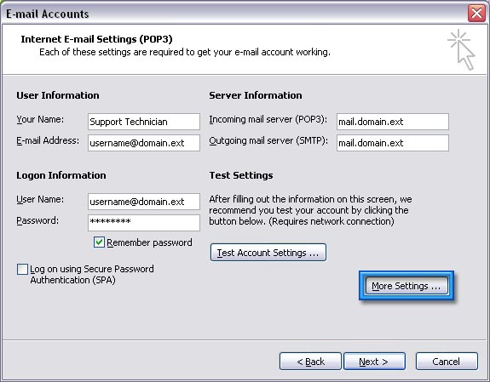This screenshot has width=490, height=382.
Task: Uncheck the Remember password checkbox
Action: (x=99, y=242)
